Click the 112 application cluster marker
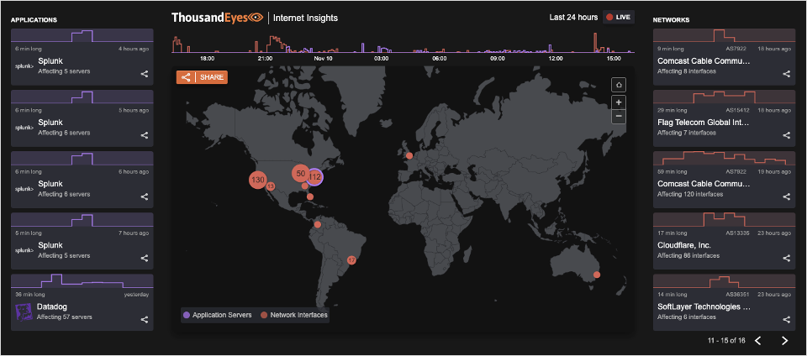This screenshot has height=356, width=807. tap(314, 177)
